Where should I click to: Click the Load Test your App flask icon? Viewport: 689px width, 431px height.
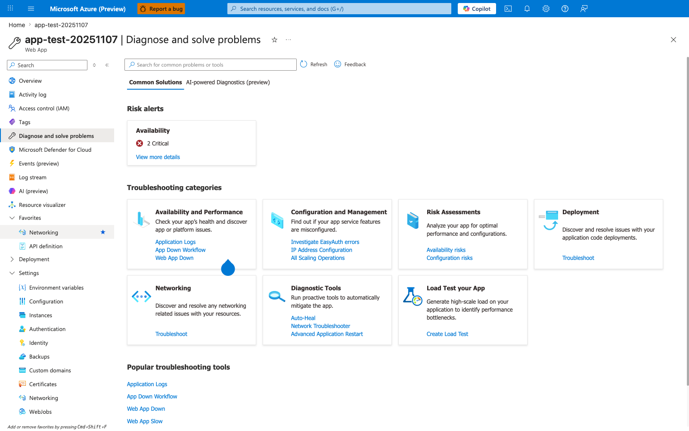[413, 296]
